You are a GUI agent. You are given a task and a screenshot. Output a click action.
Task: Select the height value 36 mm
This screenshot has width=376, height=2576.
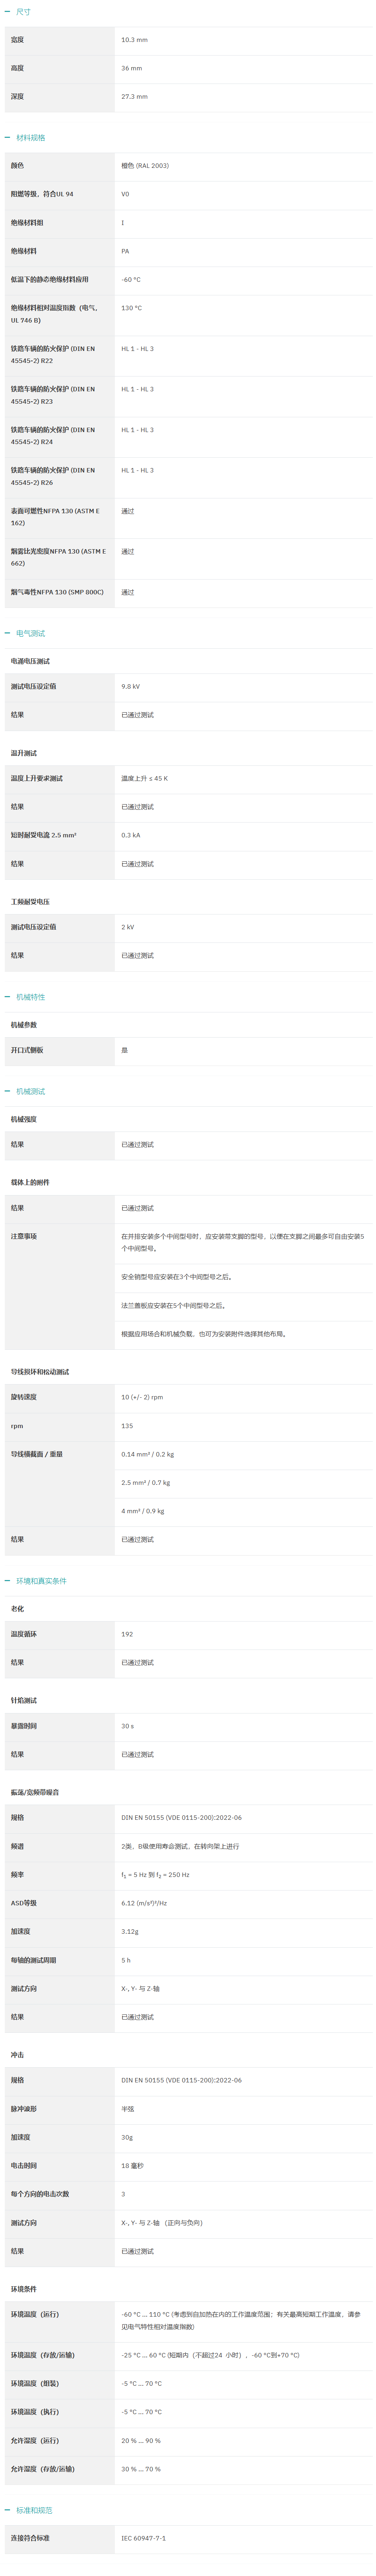click(132, 68)
